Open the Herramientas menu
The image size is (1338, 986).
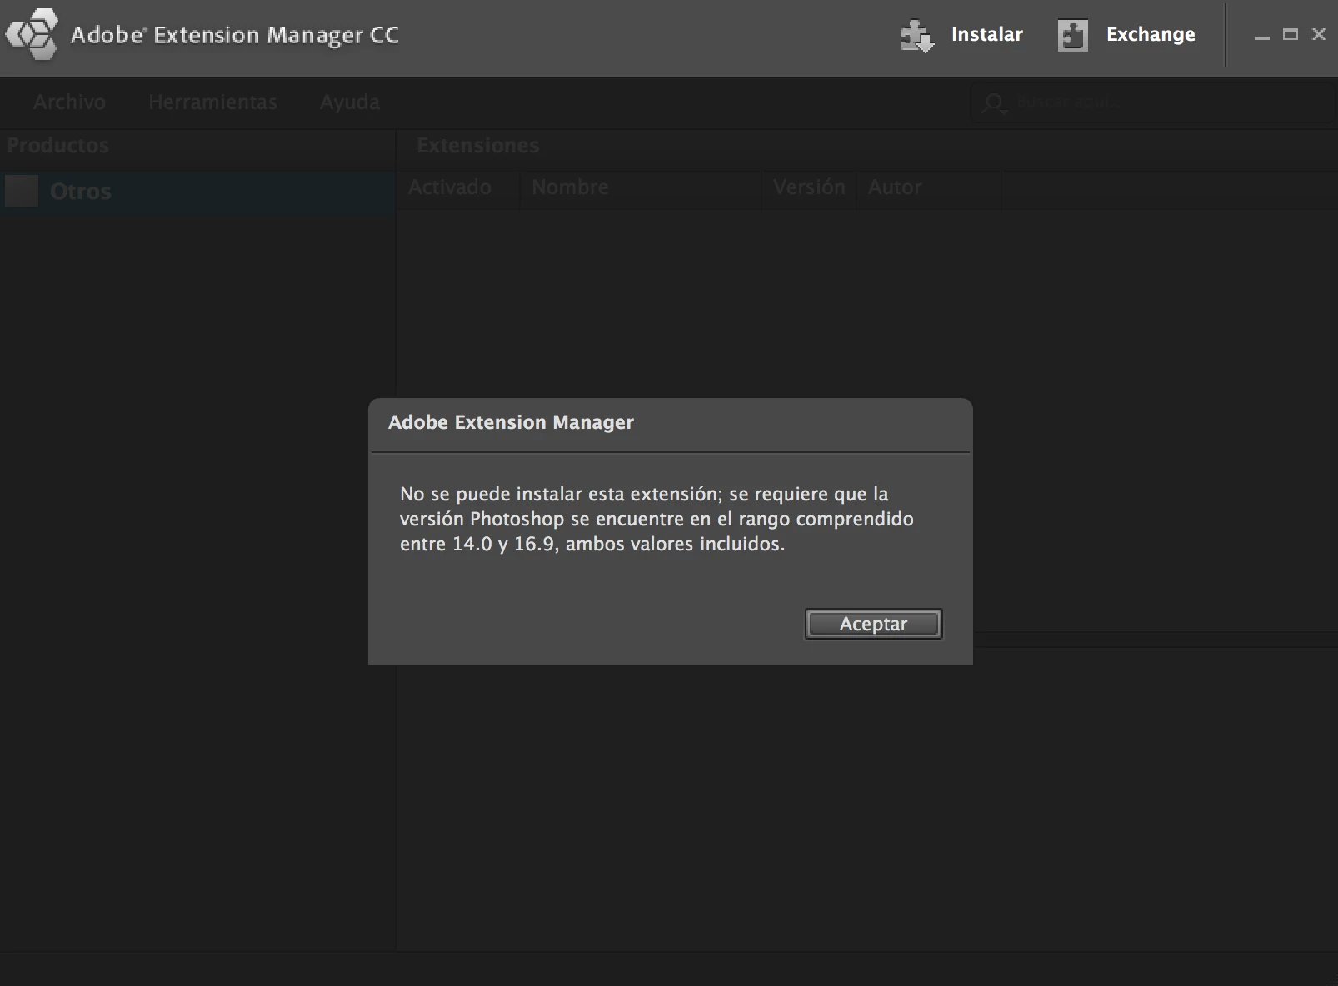[212, 102]
